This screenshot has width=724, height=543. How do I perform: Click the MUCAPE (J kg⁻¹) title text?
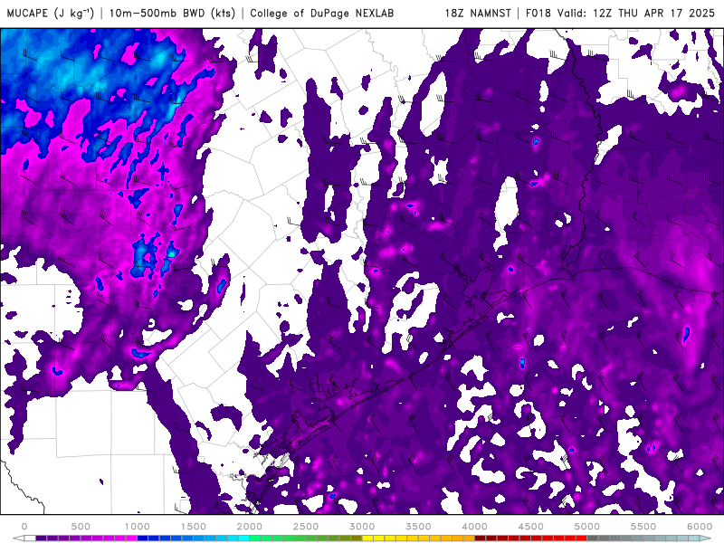51,13
